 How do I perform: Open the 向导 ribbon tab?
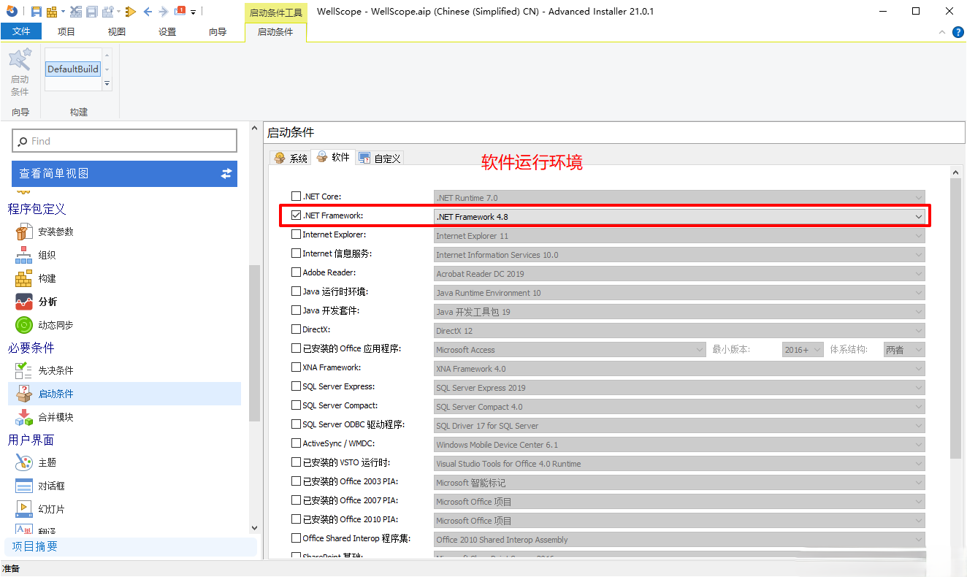pos(218,31)
